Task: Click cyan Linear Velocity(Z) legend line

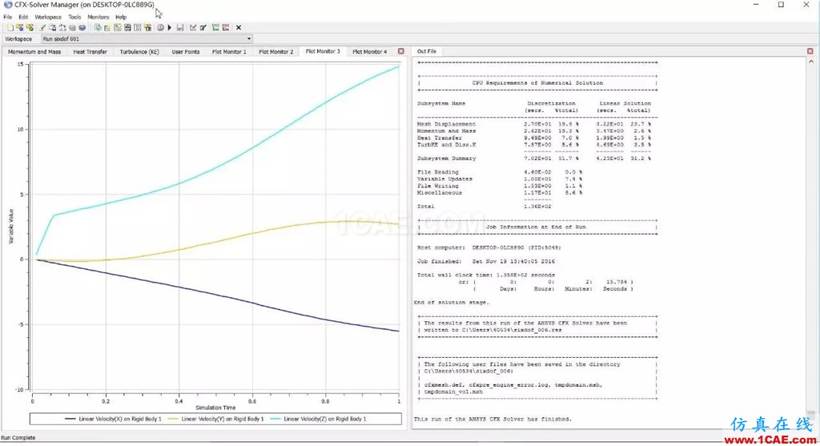Action: (275, 419)
